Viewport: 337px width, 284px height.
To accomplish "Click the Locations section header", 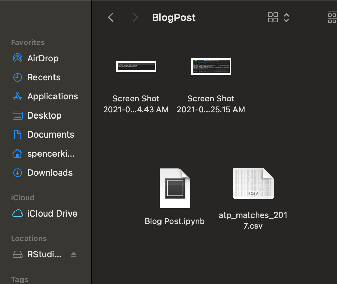I will click(x=29, y=238).
